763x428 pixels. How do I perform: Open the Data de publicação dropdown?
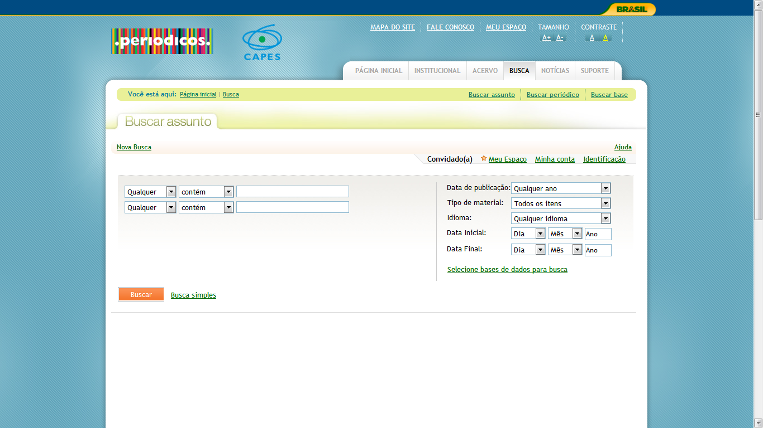(x=561, y=188)
